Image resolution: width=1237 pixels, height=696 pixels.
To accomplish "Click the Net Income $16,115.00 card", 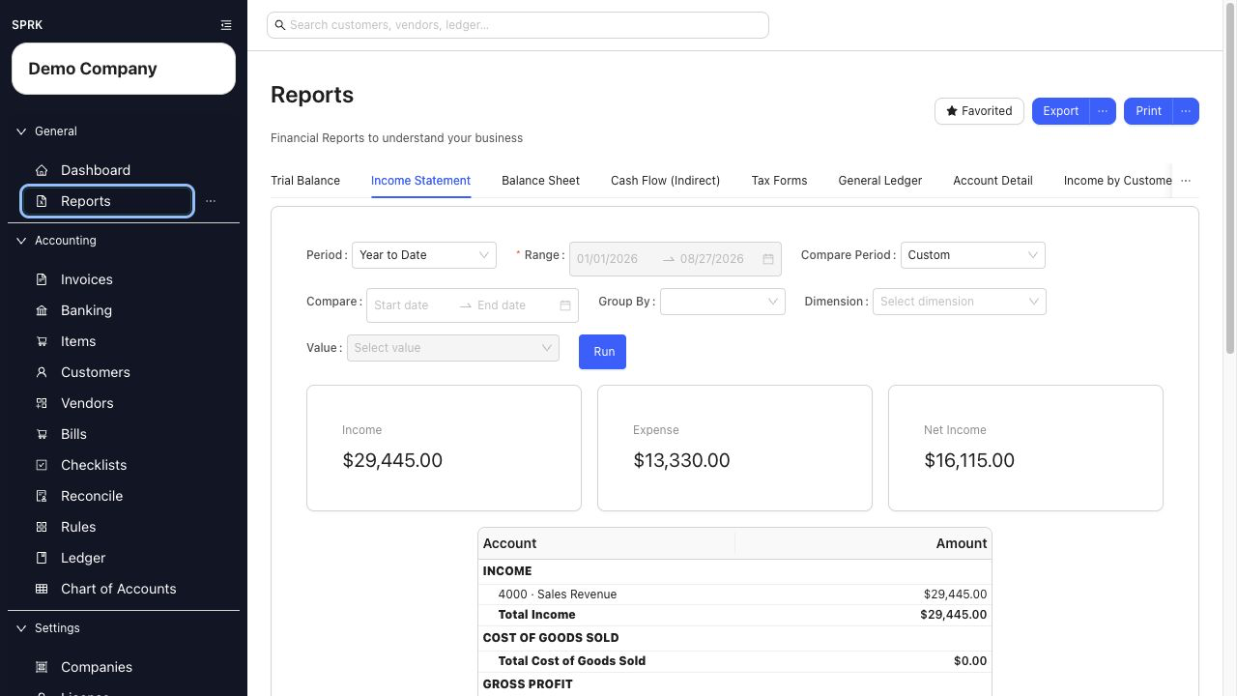I will coord(1025,449).
